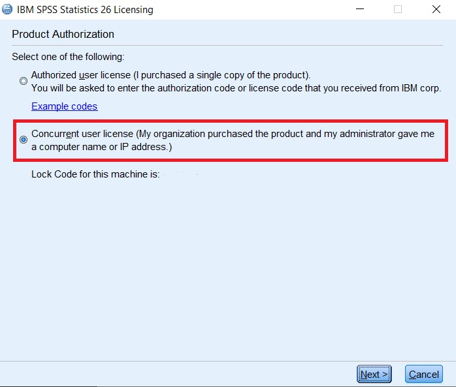Open the Example codes link

click(64, 106)
